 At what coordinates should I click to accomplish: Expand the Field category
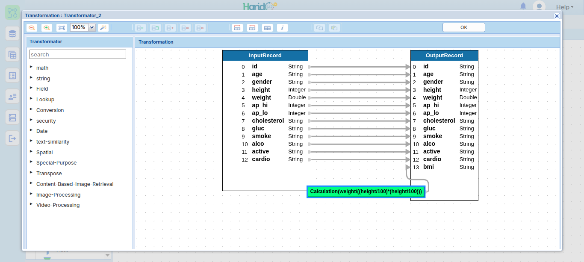pyautogui.click(x=32, y=88)
